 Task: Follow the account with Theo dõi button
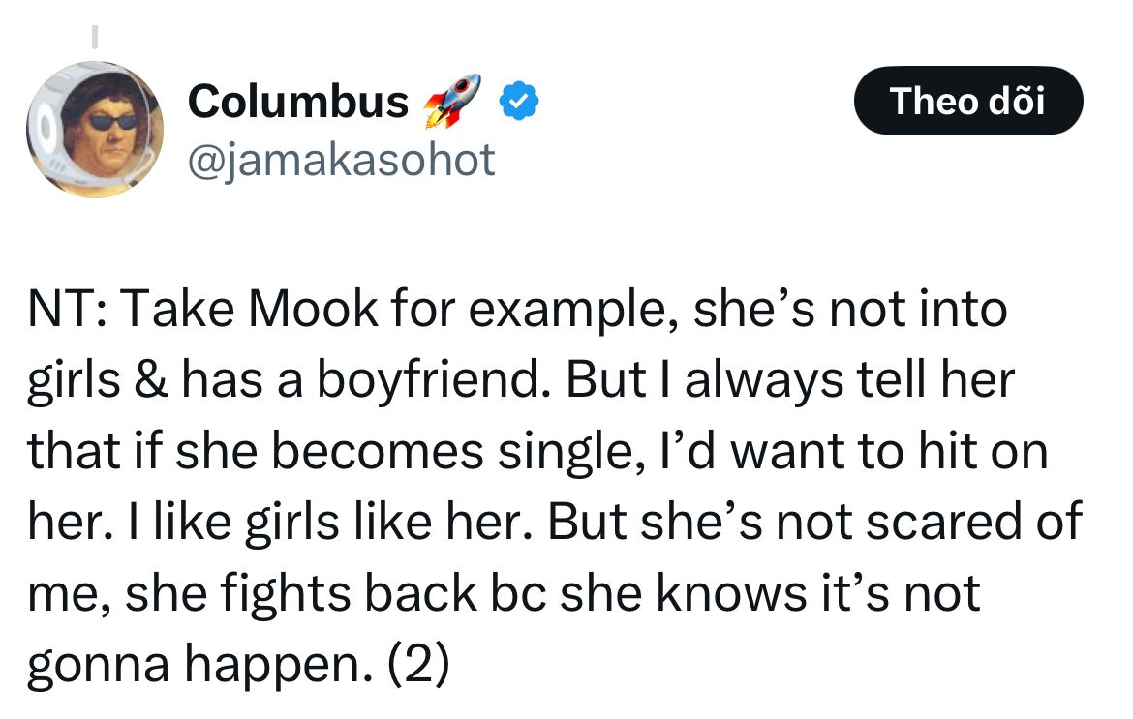tap(968, 101)
